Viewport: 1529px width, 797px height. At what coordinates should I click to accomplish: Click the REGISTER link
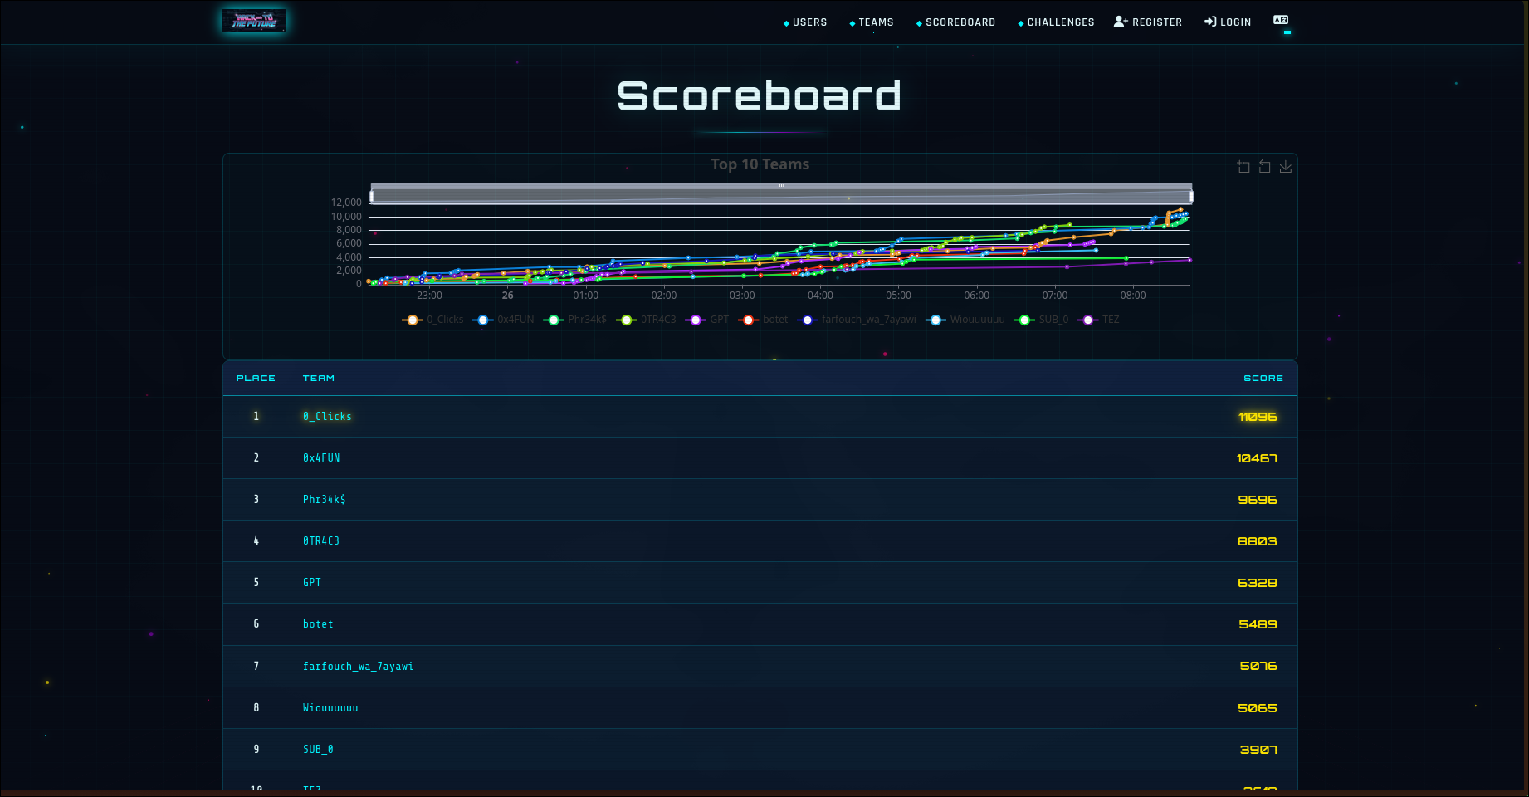pyautogui.click(x=1155, y=22)
